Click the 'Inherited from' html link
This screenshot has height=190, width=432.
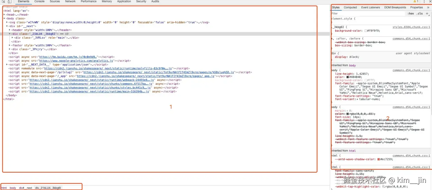pyautogui.click(x=353, y=151)
